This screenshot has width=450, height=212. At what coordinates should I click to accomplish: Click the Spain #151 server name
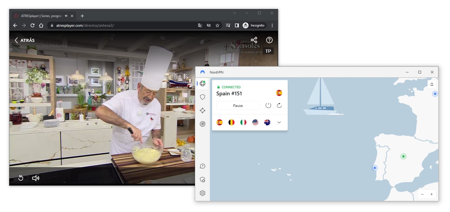(229, 93)
